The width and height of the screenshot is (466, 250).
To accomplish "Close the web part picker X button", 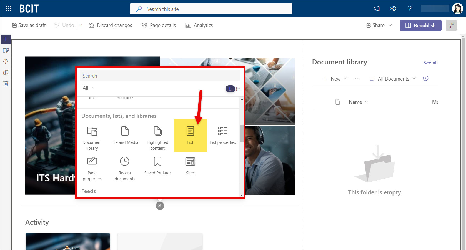I will [x=160, y=206].
